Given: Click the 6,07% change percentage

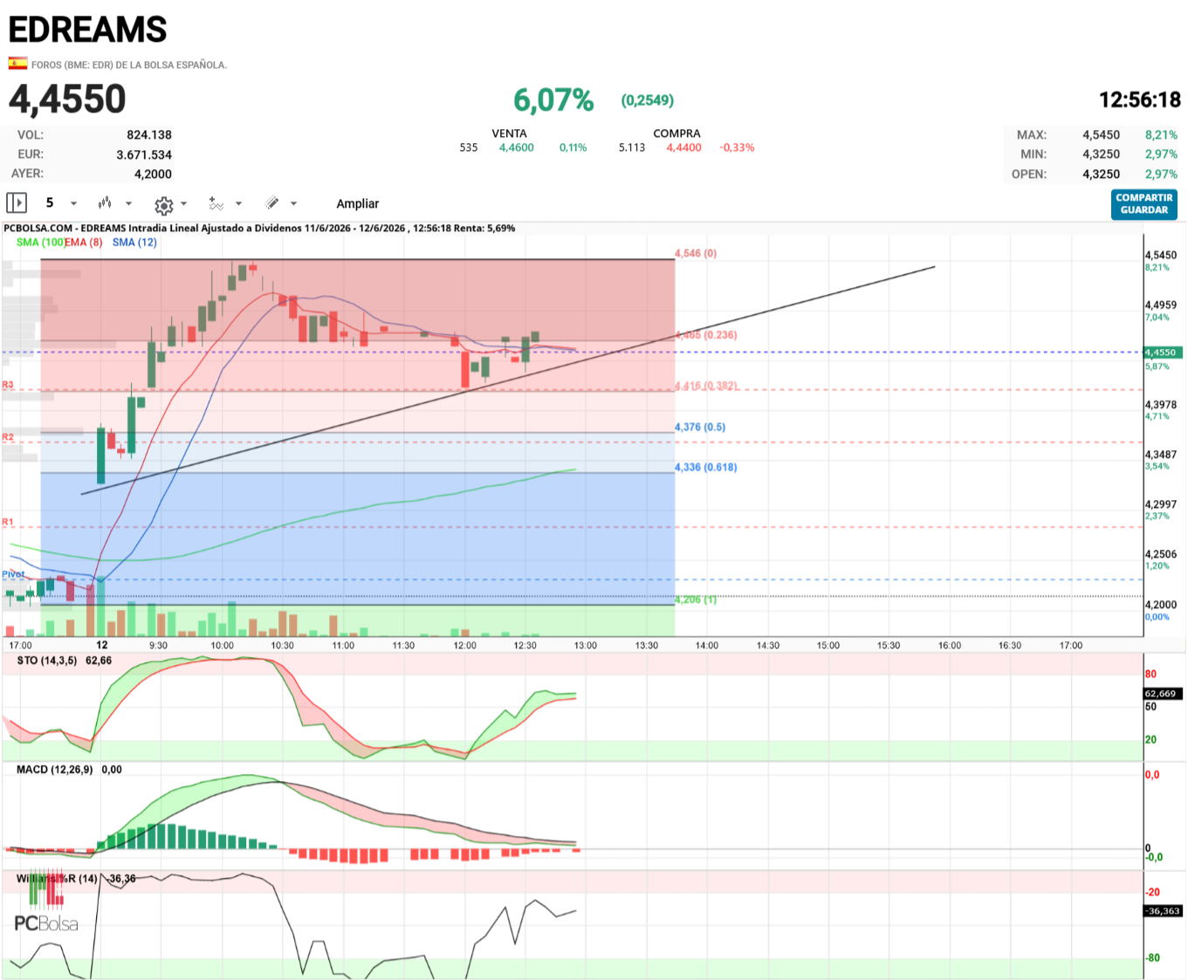Looking at the screenshot, I should (553, 100).
